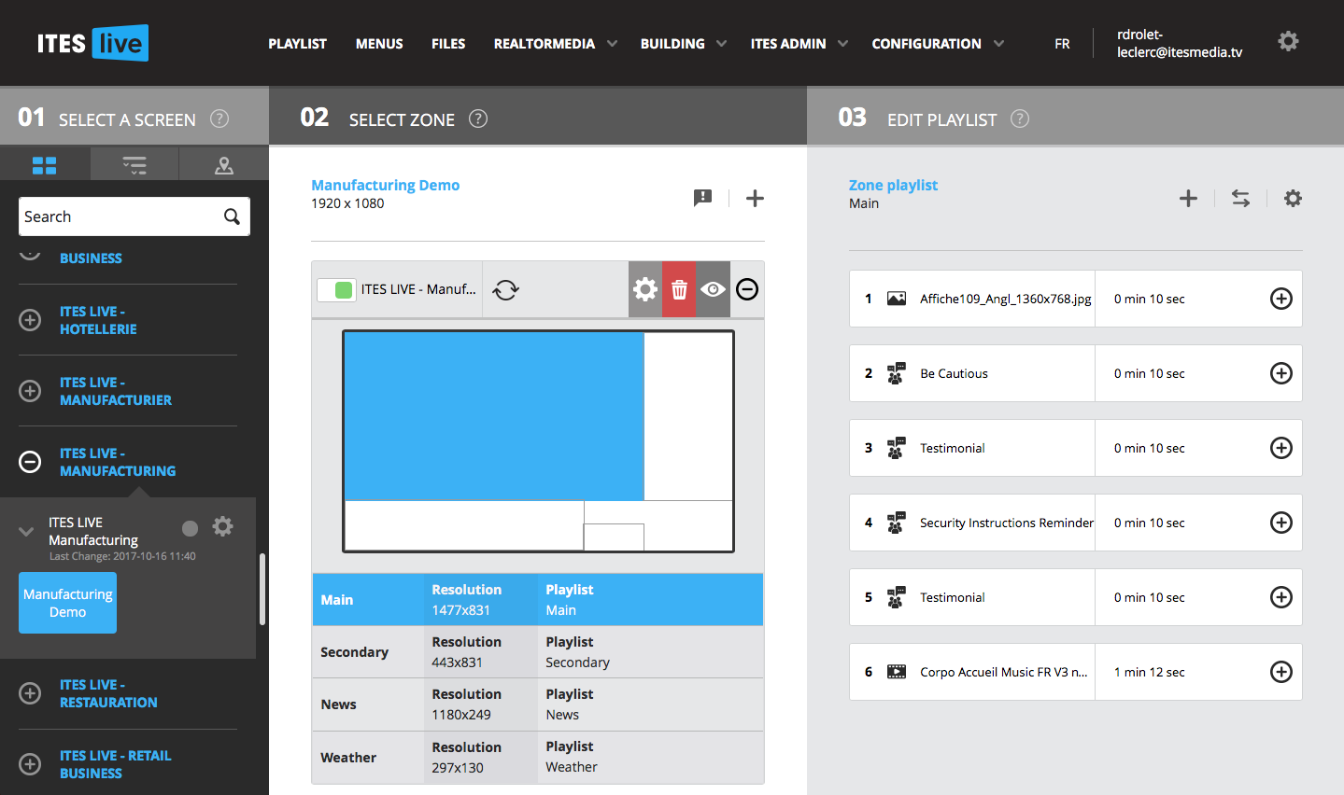The image size is (1344, 795).
Task: Click the 1 min 12 sec duration
Action: [x=1149, y=672]
